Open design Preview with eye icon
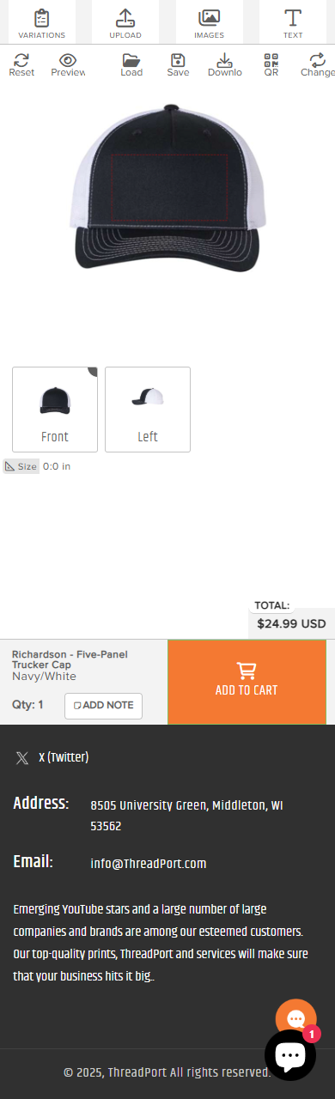Viewport: 335px width, 1099px height. [68, 64]
